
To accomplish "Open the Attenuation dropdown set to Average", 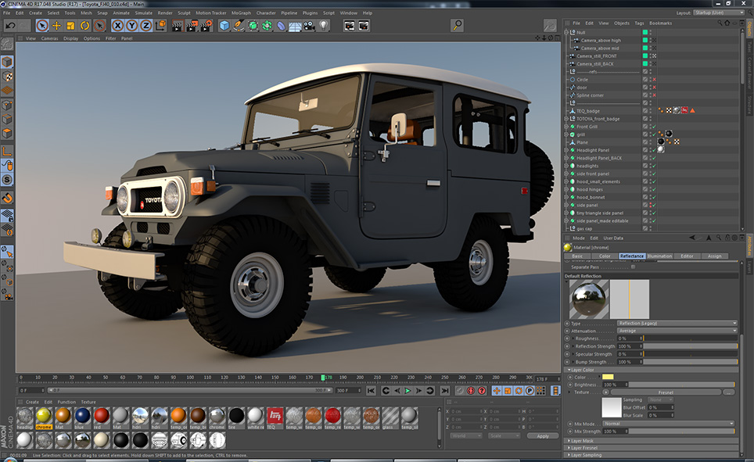I will tap(677, 331).
